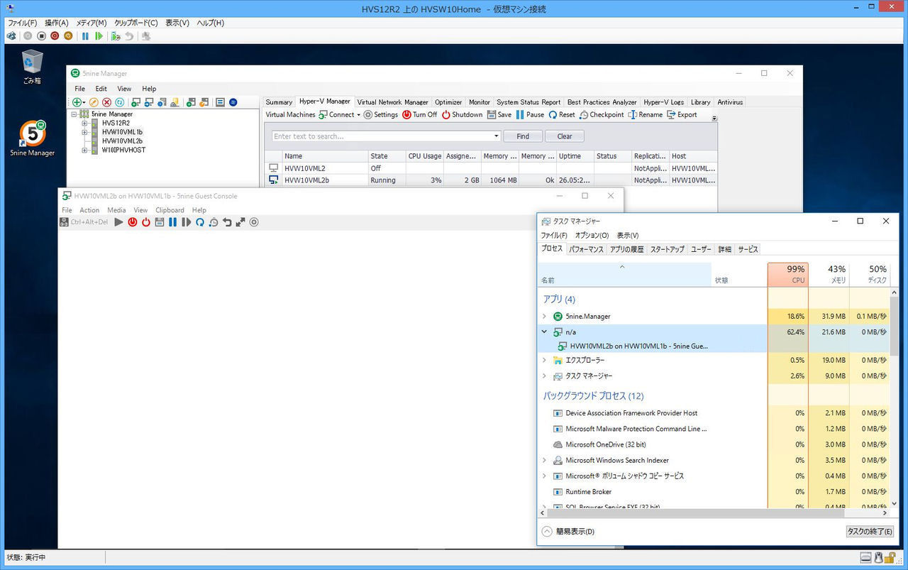Click the Revert arrow icon in the Guest Console

(x=227, y=222)
